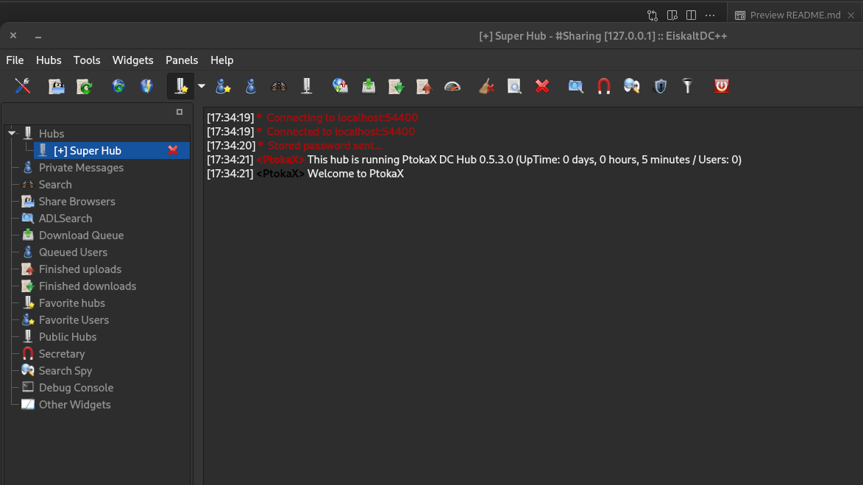This screenshot has height=485, width=863.
Task: Open Favorite hubs in sidebar tree
Action: pyautogui.click(x=71, y=303)
